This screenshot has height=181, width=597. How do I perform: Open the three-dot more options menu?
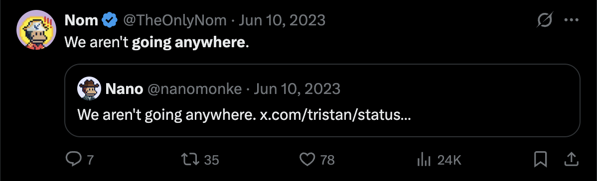point(571,20)
